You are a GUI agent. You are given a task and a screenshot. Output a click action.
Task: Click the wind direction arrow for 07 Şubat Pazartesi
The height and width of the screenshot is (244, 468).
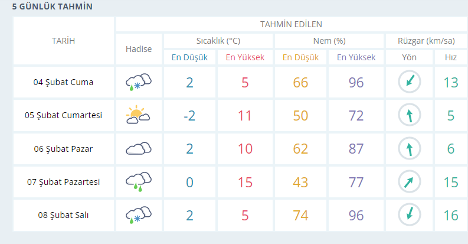pyautogui.click(x=409, y=181)
